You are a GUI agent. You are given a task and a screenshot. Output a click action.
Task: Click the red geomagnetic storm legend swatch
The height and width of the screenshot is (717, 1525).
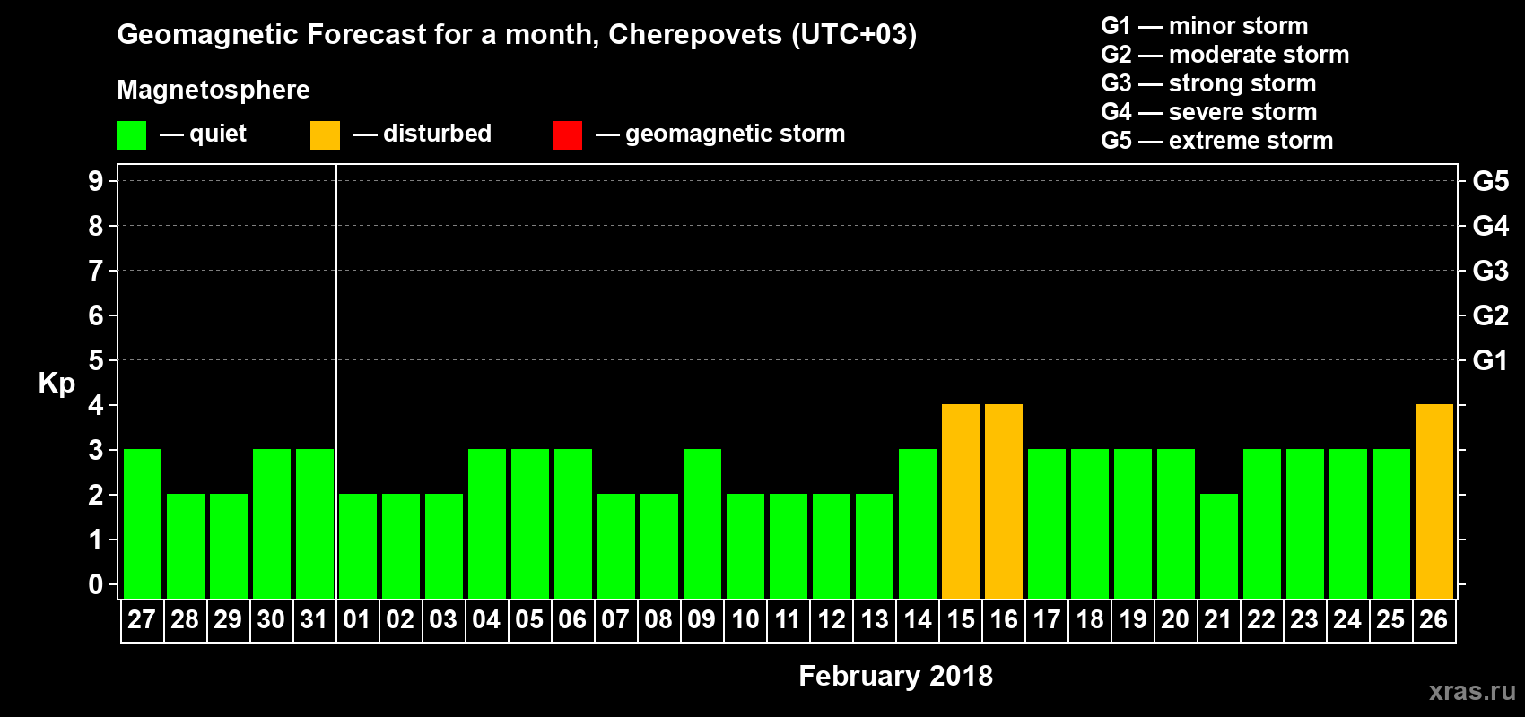pyautogui.click(x=568, y=135)
